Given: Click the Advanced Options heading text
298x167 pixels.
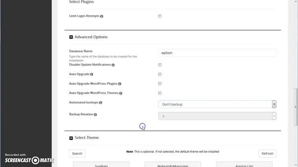Looking at the screenshot, I should [x=91, y=37].
